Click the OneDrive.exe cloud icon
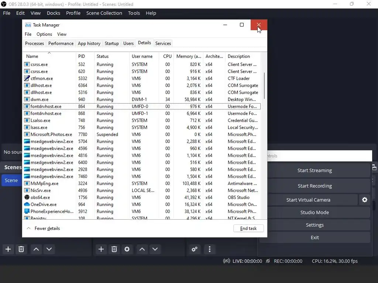 pyautogui.click(x=27, y=204)
